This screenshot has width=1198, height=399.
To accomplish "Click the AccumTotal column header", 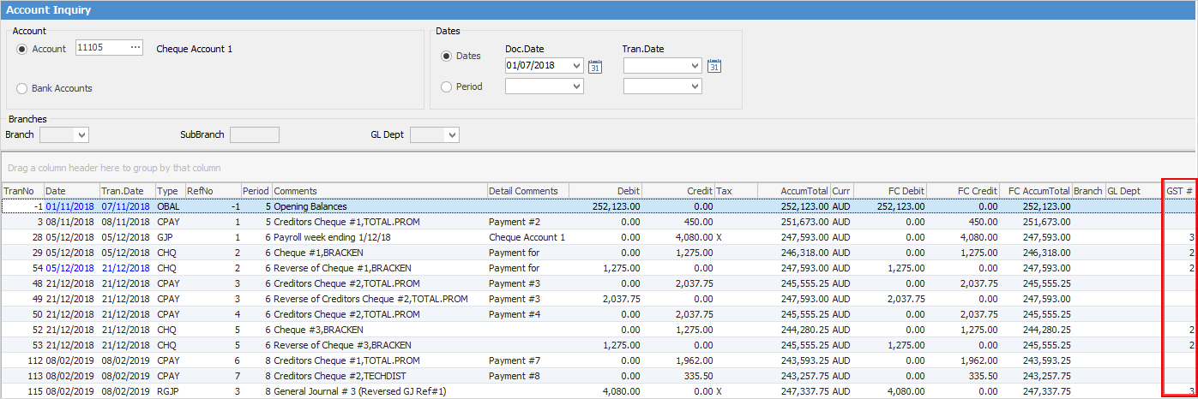I will click(793, 191).
